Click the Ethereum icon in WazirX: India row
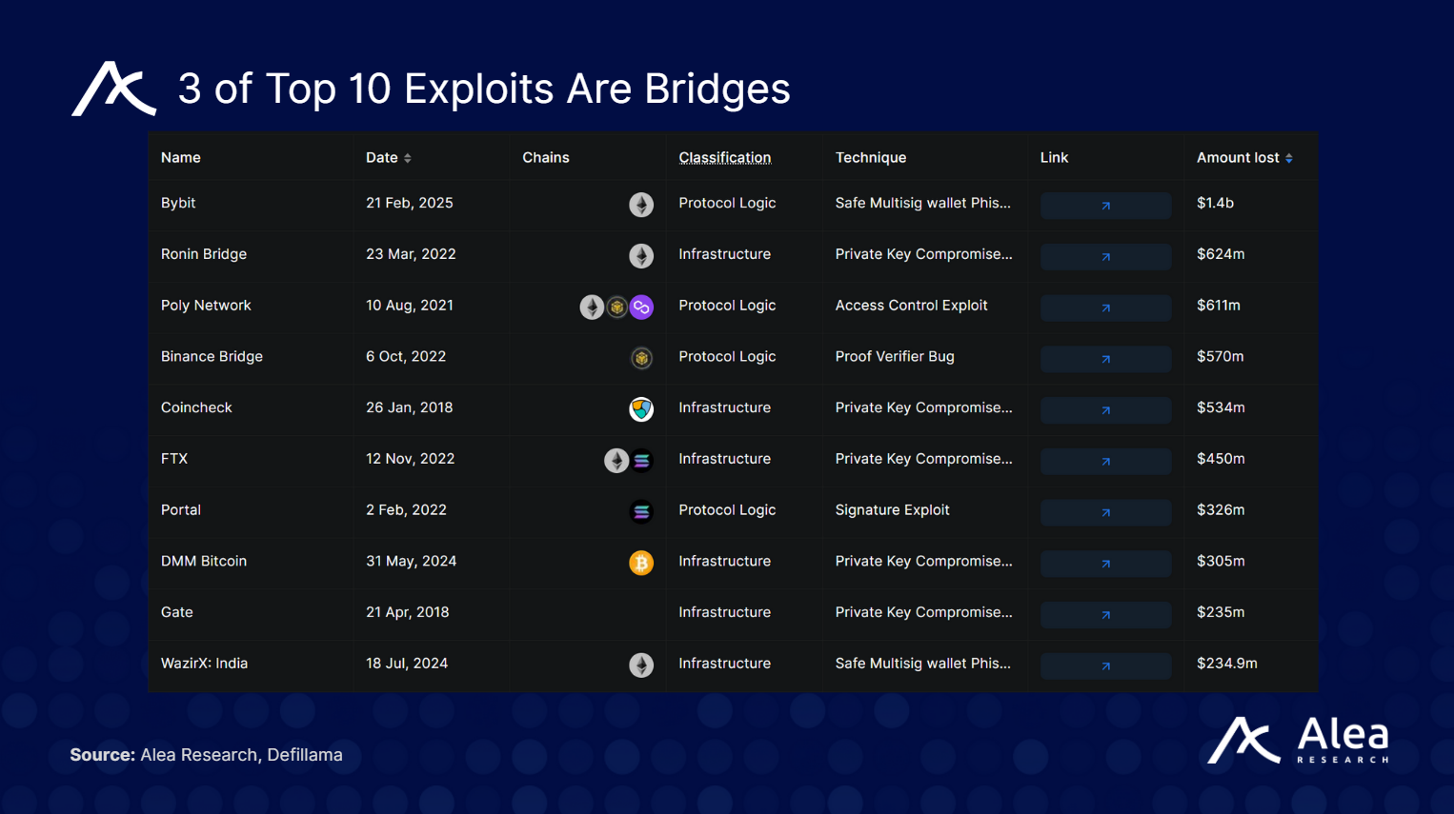Viewport: 1454px width, 814px height. pos(641,665)
